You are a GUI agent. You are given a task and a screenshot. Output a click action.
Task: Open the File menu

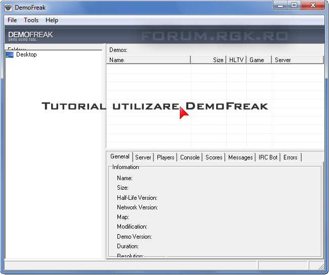(12, 20)
